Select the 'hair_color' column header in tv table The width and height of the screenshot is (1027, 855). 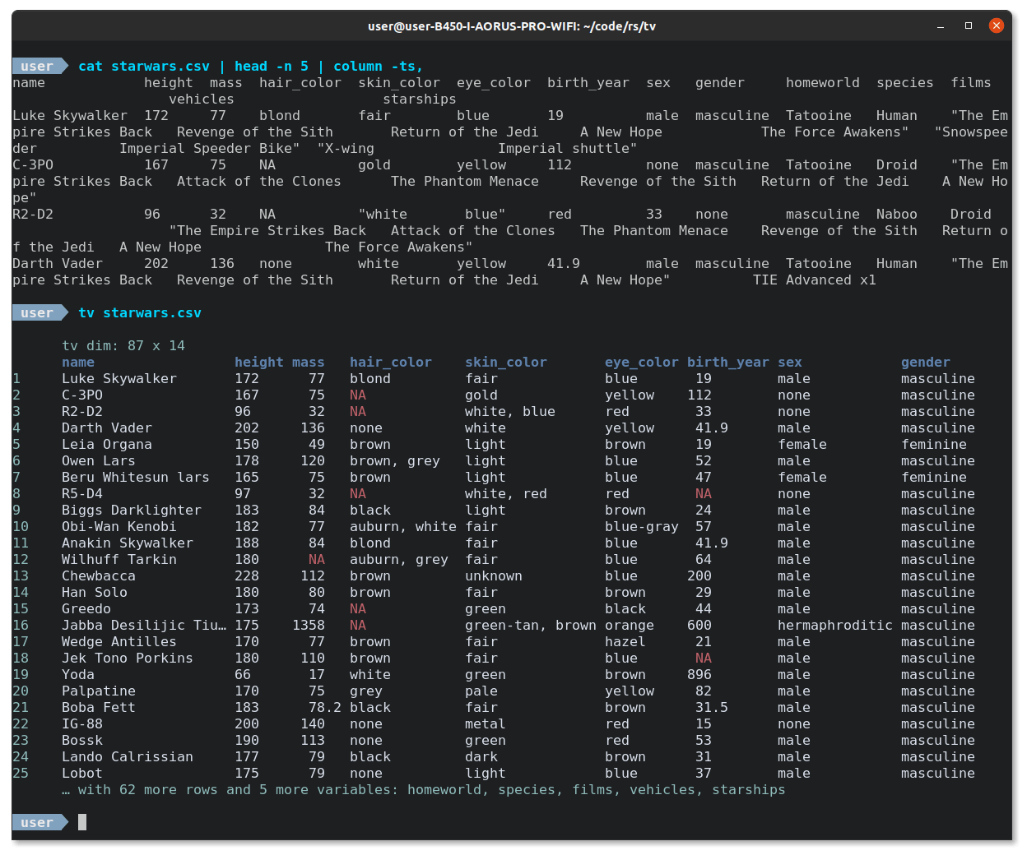click(391, 363)
